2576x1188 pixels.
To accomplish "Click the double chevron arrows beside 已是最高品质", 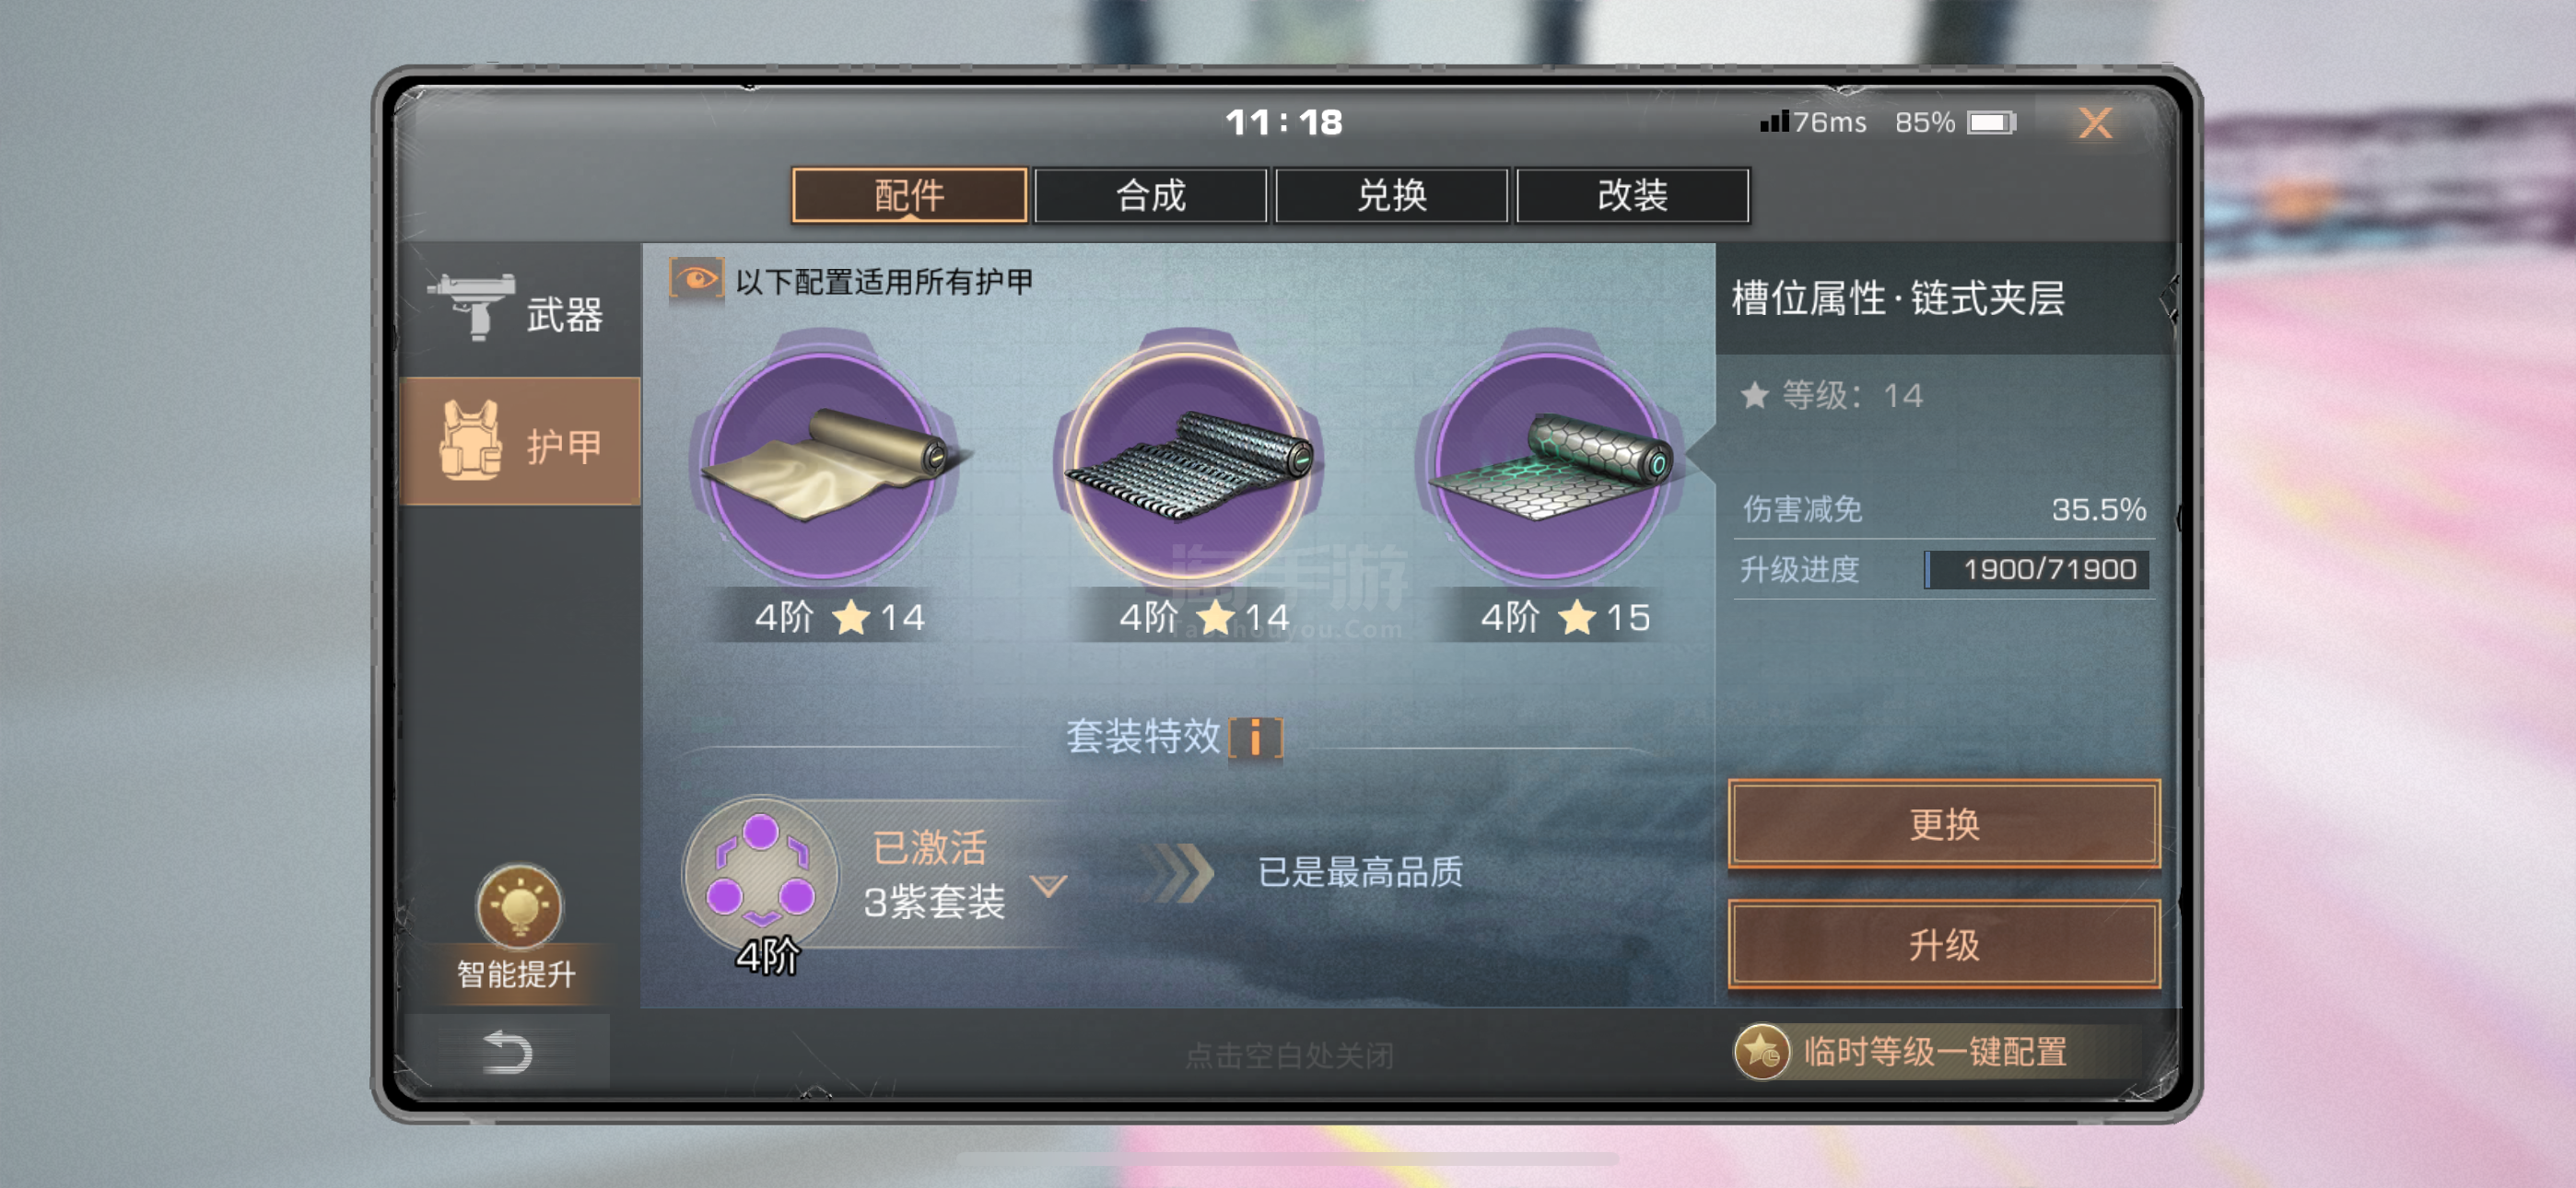I will [x=1182, y=873].
